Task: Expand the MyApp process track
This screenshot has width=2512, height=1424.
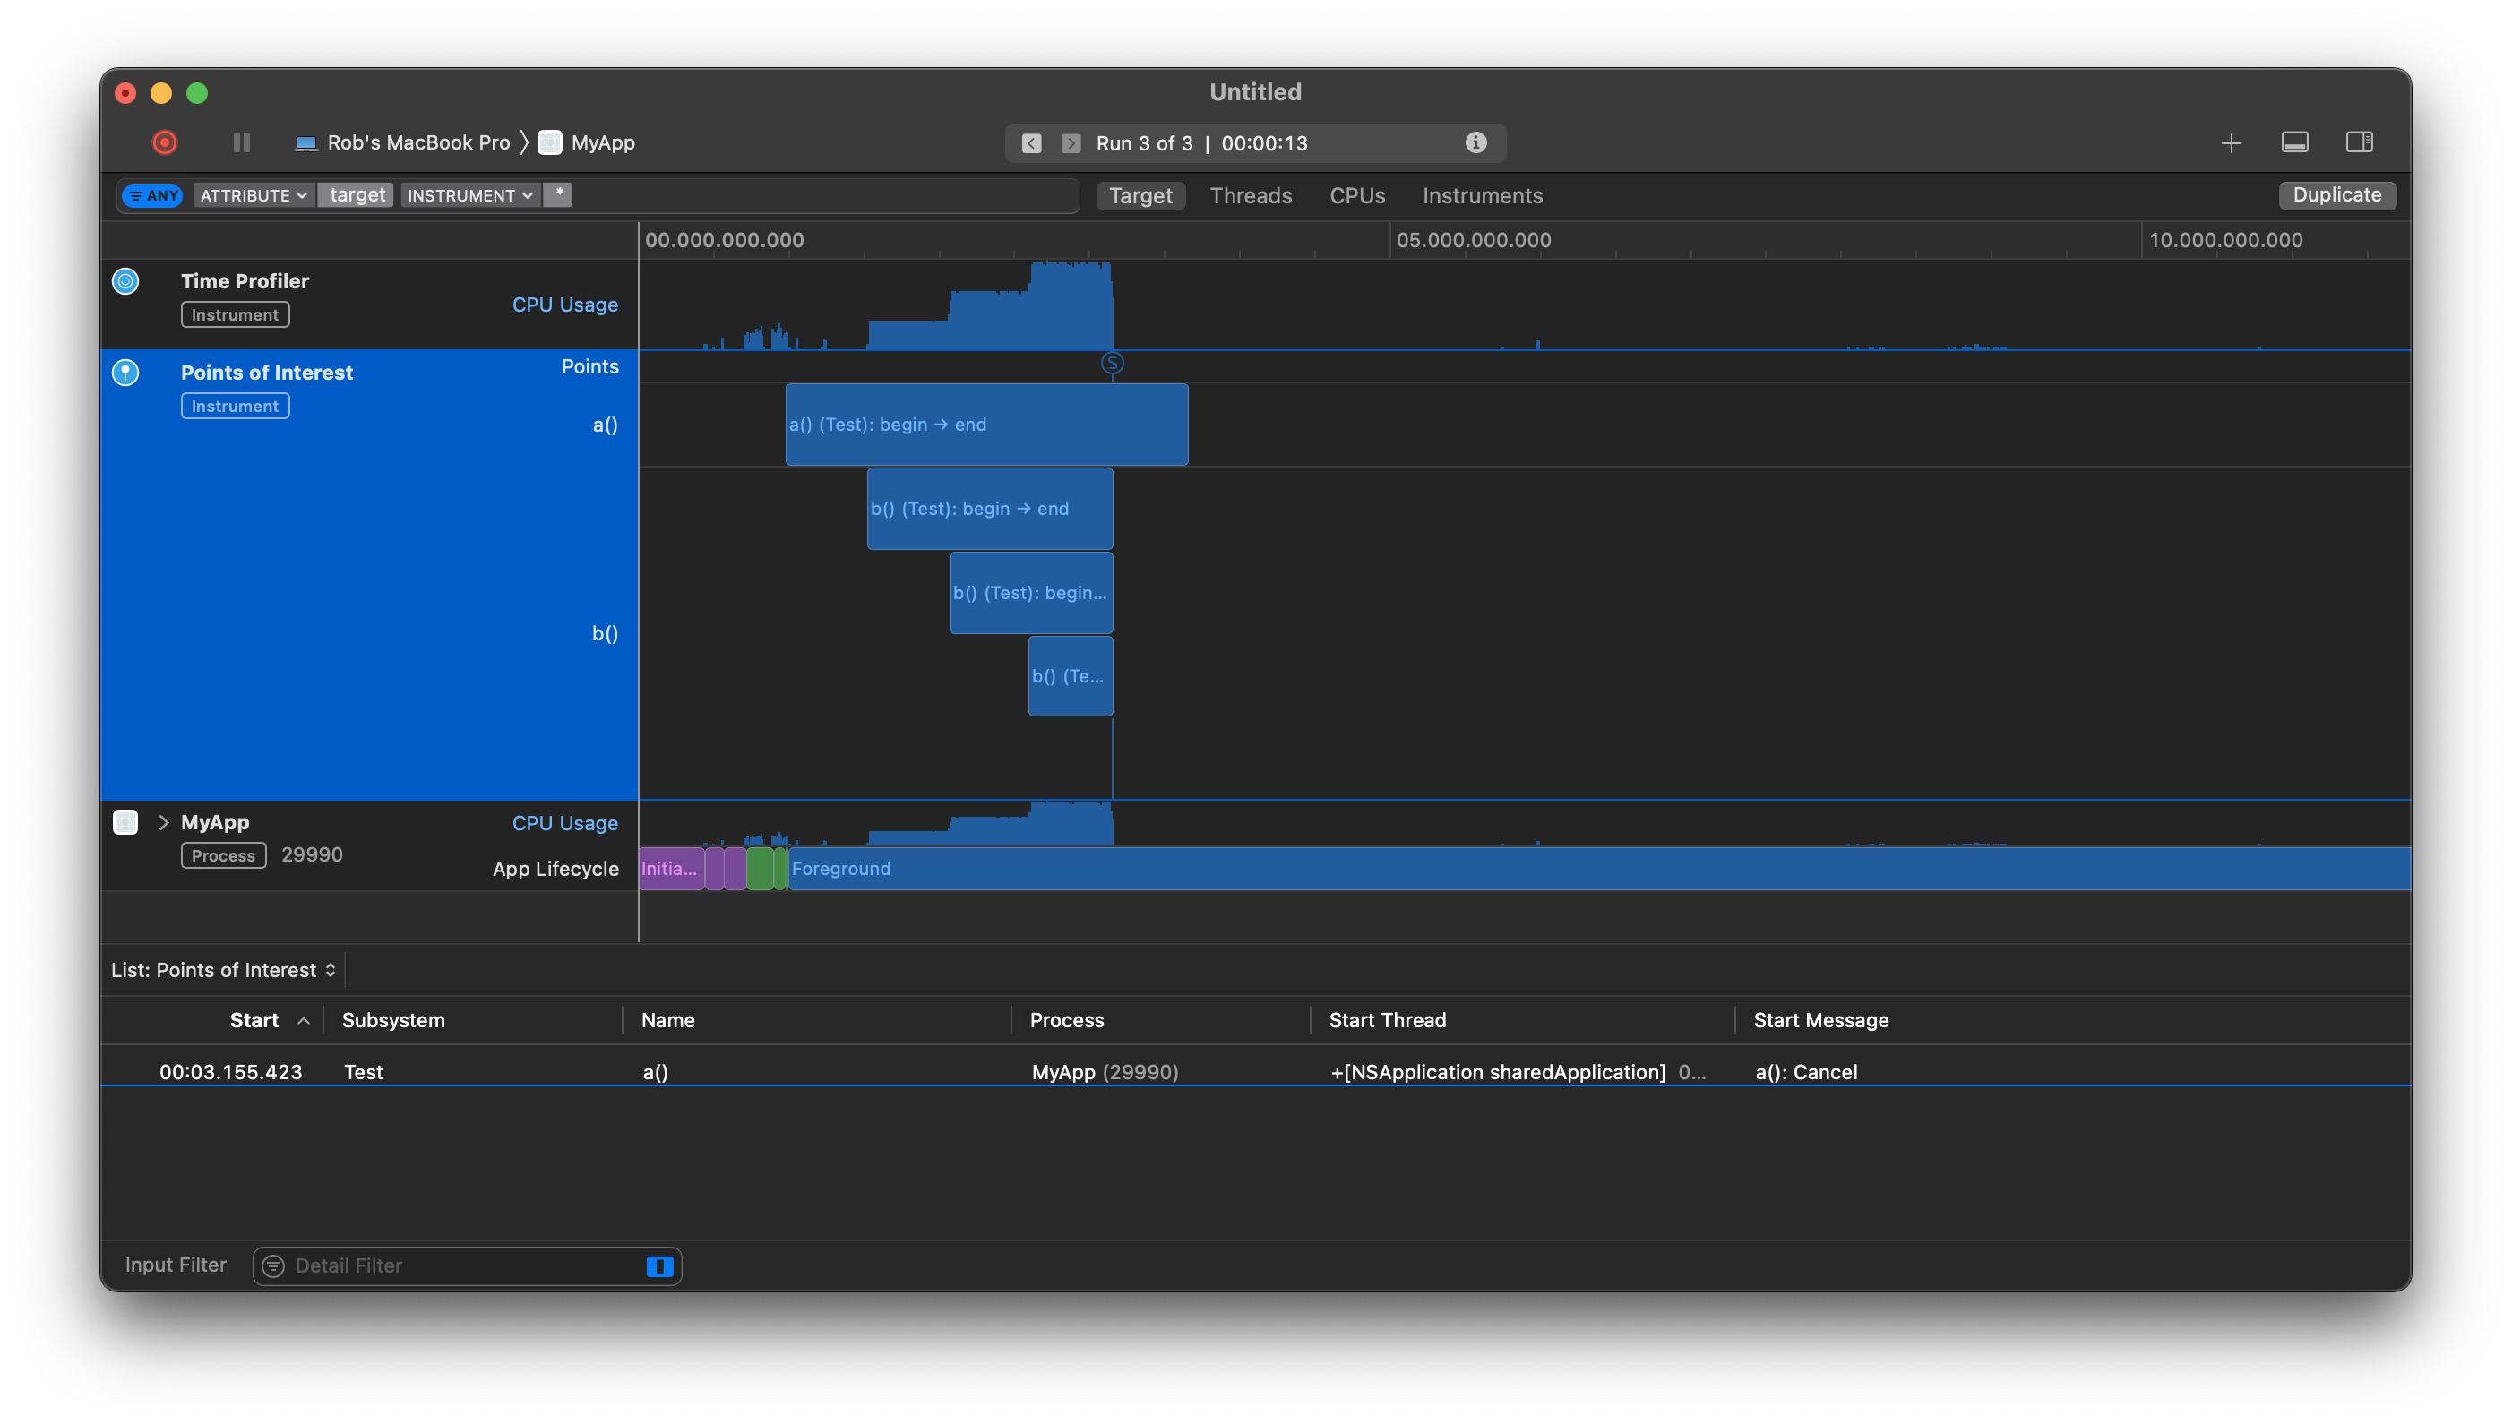Action: [163, 822]
